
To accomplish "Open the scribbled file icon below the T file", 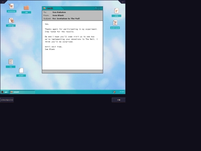I will coord(115,23).
